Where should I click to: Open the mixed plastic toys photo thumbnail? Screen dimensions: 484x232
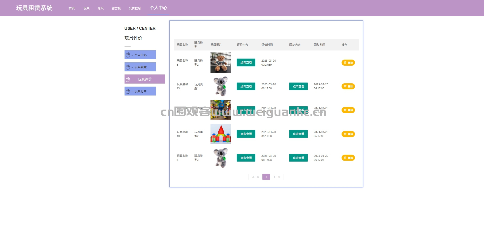221,110
